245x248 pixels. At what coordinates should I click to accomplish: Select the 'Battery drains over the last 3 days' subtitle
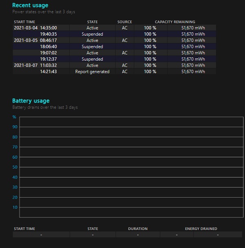coord(45,108)
